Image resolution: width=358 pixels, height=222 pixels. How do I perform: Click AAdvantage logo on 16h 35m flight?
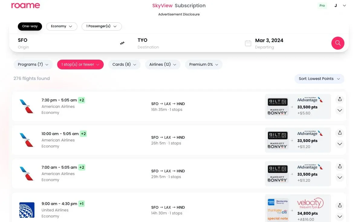point(310,99)
